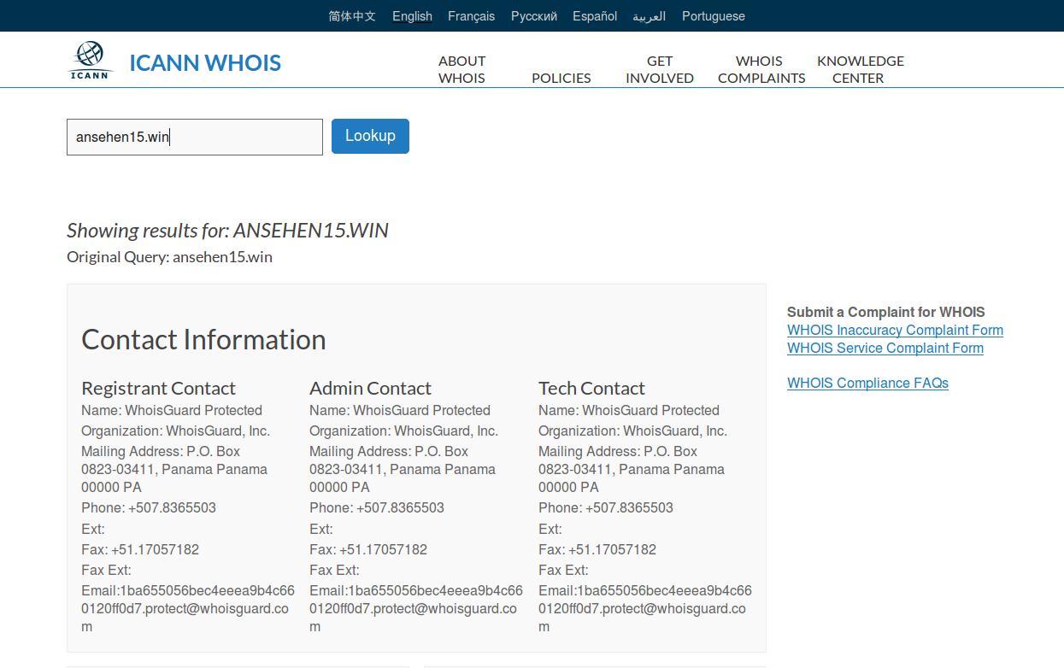Open WHOIS Service Complaint Form
The width and height of the screenshot is (1064, 668).
pos(885,348)
